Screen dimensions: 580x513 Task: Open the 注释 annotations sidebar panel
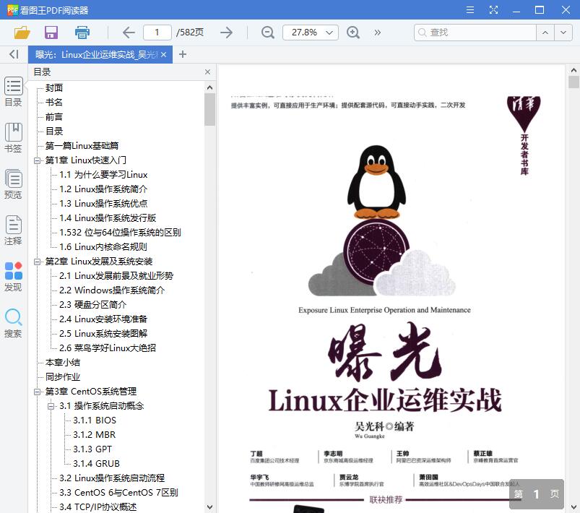(x=13, y=230)
